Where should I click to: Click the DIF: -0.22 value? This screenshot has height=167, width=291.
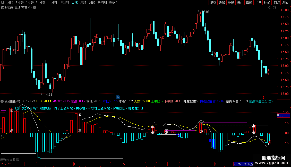28,101
